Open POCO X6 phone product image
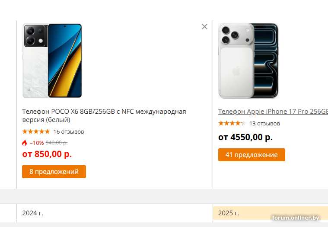The width and height of the screenshot is (328, 227). pyautogui.click(x=52, y=61)
